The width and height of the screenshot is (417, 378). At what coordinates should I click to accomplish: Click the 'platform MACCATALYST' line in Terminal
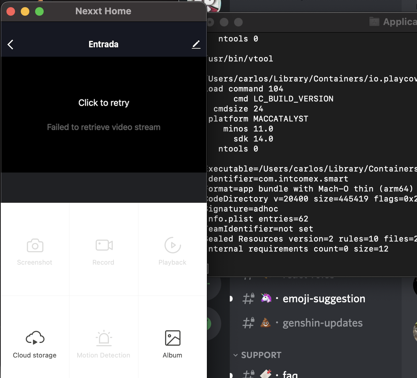(258, 119)
